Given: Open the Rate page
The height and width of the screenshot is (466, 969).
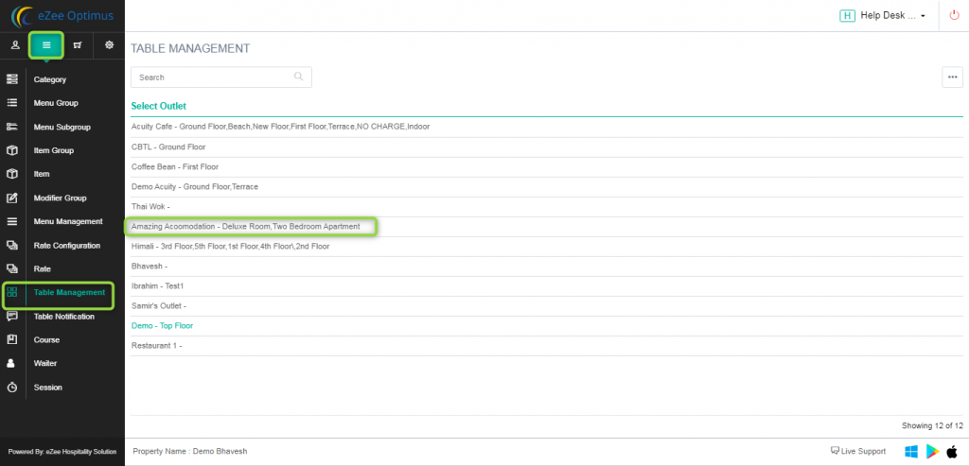Looking at the screenshot, I should pos(42,269).
